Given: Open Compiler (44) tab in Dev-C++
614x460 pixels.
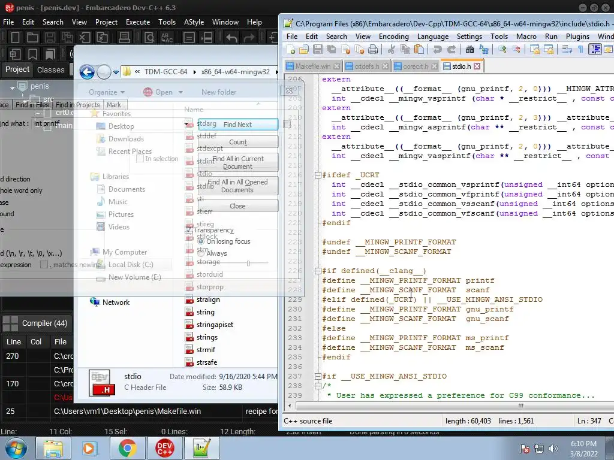Looking at the screenshot, I should coord(37,323).
